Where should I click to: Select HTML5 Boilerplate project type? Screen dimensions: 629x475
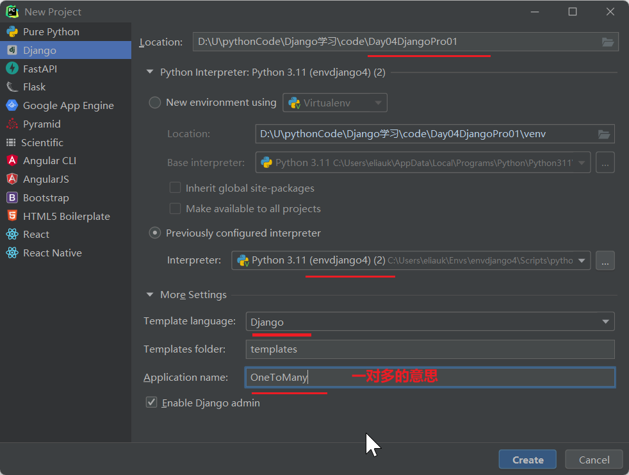(x=65, y=216)
